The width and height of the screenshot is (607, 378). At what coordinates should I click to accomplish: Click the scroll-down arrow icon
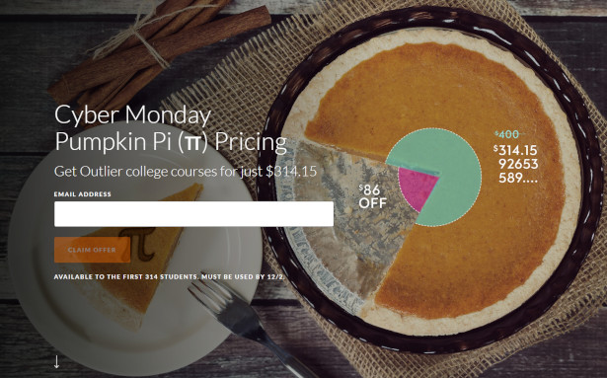(x=56, y=362)
